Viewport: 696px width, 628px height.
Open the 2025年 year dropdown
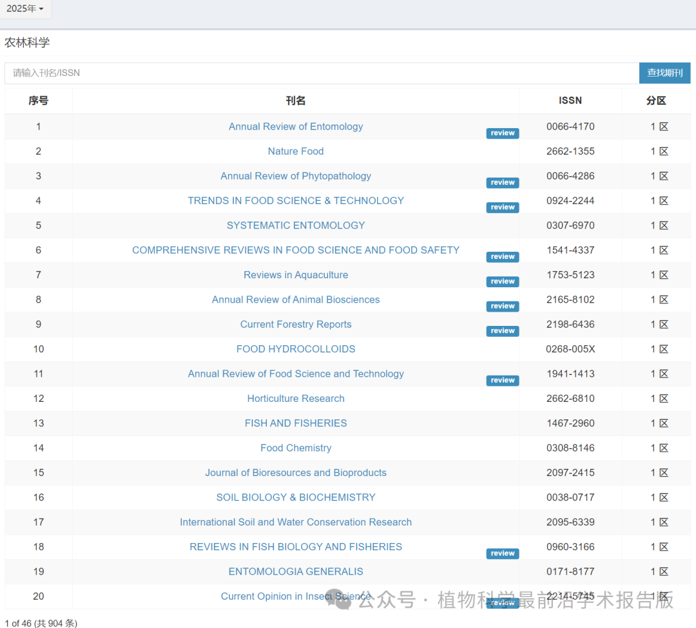tap(25, 9)
